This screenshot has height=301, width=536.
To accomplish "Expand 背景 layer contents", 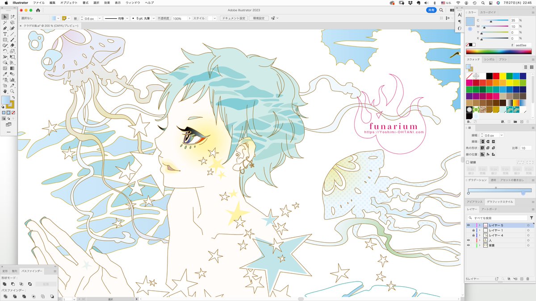I will 480,245.
